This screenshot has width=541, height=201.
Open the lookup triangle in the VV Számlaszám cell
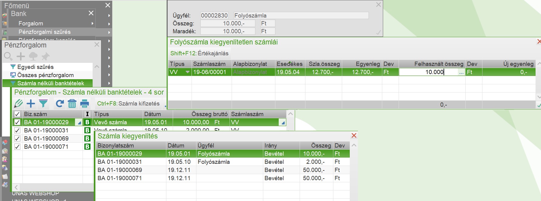coord(283,123)
